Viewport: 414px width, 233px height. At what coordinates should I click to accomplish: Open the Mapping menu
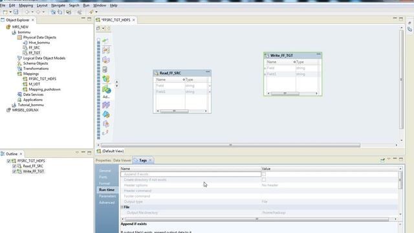click(x=26, y=5)
